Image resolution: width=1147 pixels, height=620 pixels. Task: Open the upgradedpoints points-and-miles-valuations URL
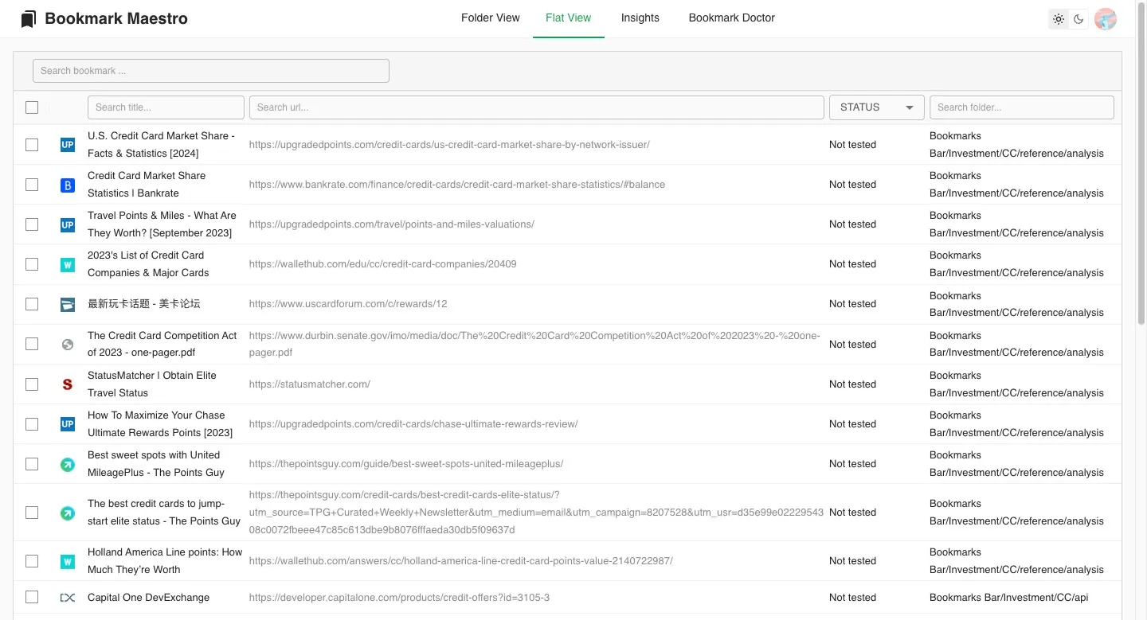click(x=392, y=224)
